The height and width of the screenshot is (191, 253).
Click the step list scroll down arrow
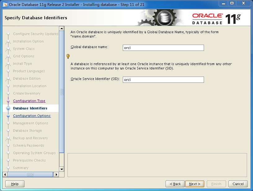point(62,169)
